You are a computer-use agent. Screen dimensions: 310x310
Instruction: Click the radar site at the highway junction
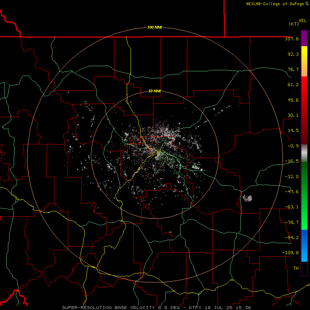[159, 152]
